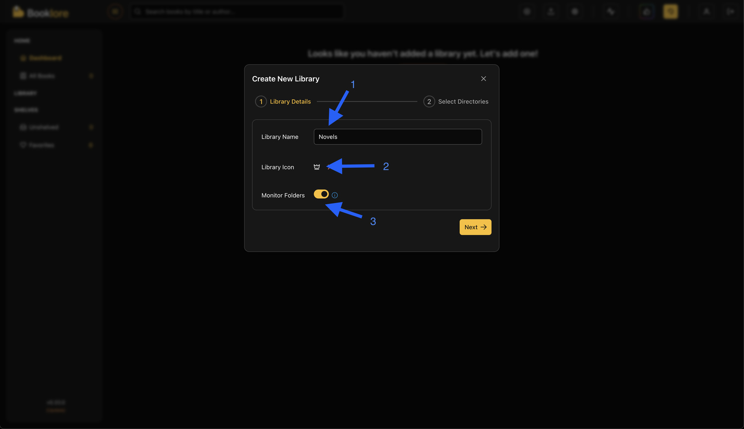Image resolution: width=744 pixels, height=429 pixels.
Task: Click the upload icon in the top bar
Action: pyautogui.click(x=551, y=11)
